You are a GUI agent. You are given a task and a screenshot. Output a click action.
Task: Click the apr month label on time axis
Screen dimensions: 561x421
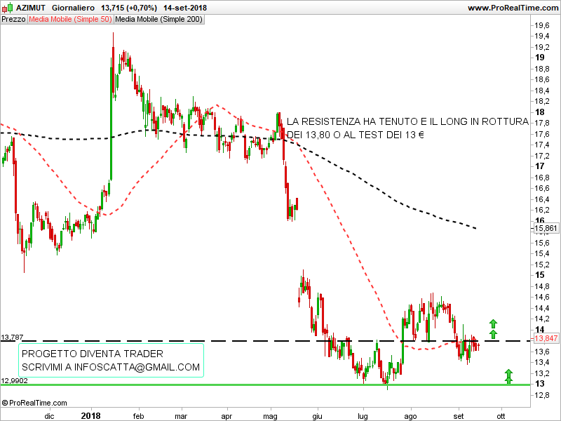click(x=227, y=416)
